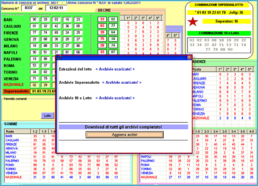Select the TORINO row label in the SOMME table

click(11, 169)
